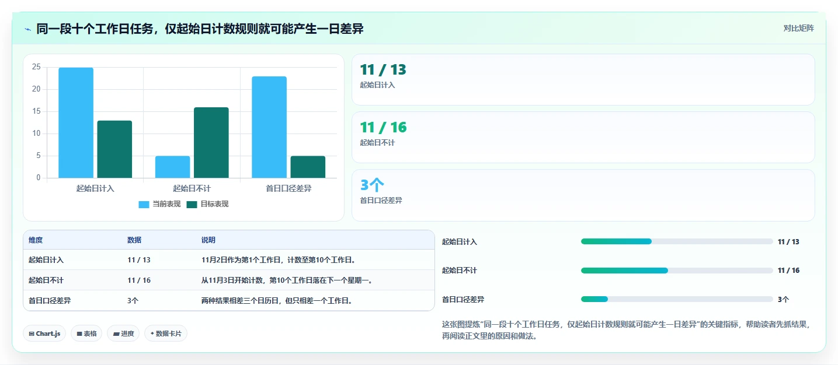Image resolution: width=838 pixels, height=365 pixels.
Task: Click the light blue bar for 首日口径差异
Action: click(269, 127)
